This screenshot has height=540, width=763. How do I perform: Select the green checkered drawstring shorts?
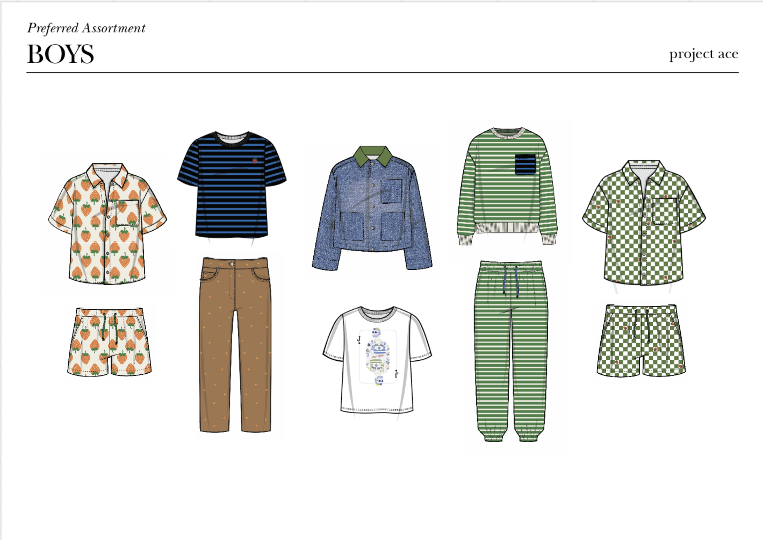tap(641, 340)
